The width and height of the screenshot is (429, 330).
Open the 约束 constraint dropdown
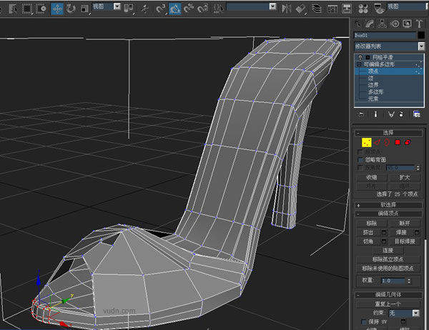click(x=405, y=313)
